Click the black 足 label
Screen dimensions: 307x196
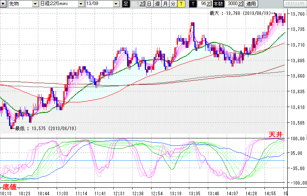[x=126, y=4]
